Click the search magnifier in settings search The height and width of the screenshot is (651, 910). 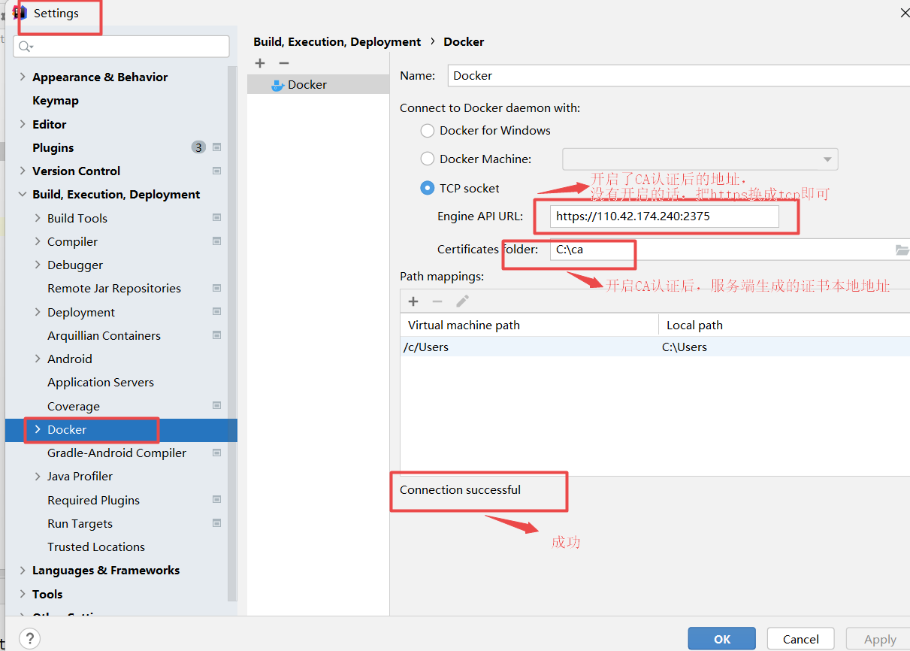coord(26,47)
